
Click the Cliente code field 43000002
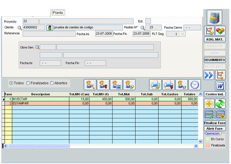point(34,28)
